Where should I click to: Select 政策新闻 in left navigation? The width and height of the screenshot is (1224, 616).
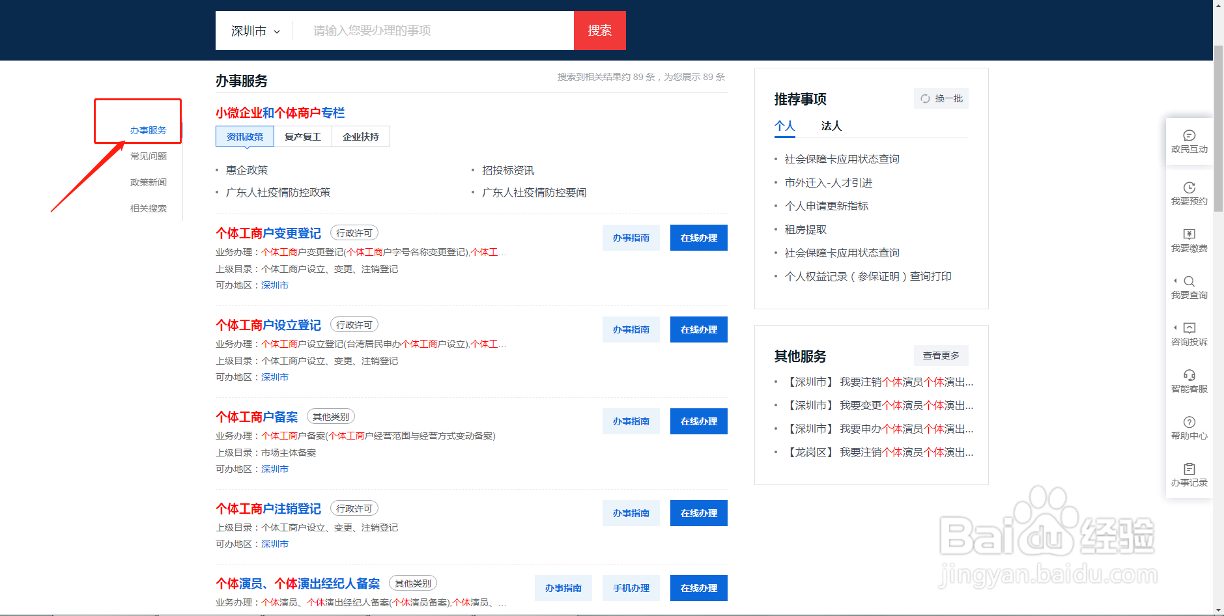point(149,182)
